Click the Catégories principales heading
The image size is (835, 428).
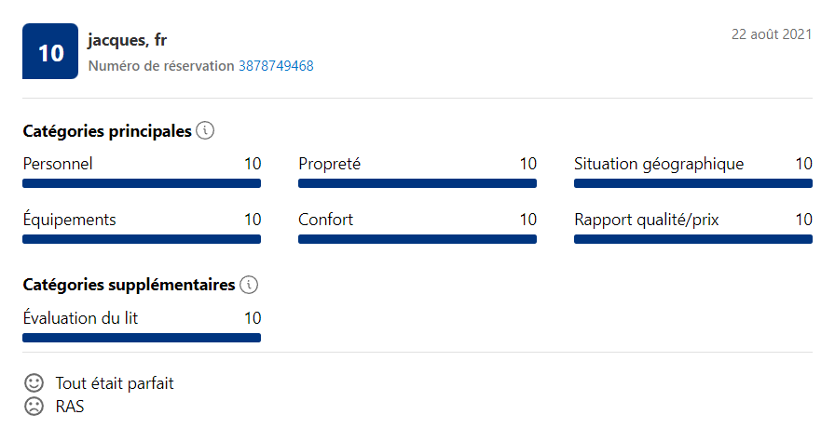[107, 131]
